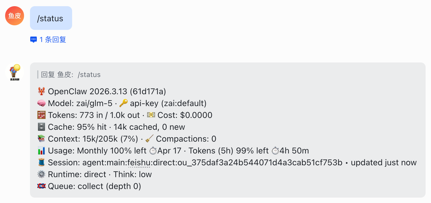Click the underlined feishu text in Session
Screen dimensions: 431x203
pyautogui.click(x=139, y=163)
